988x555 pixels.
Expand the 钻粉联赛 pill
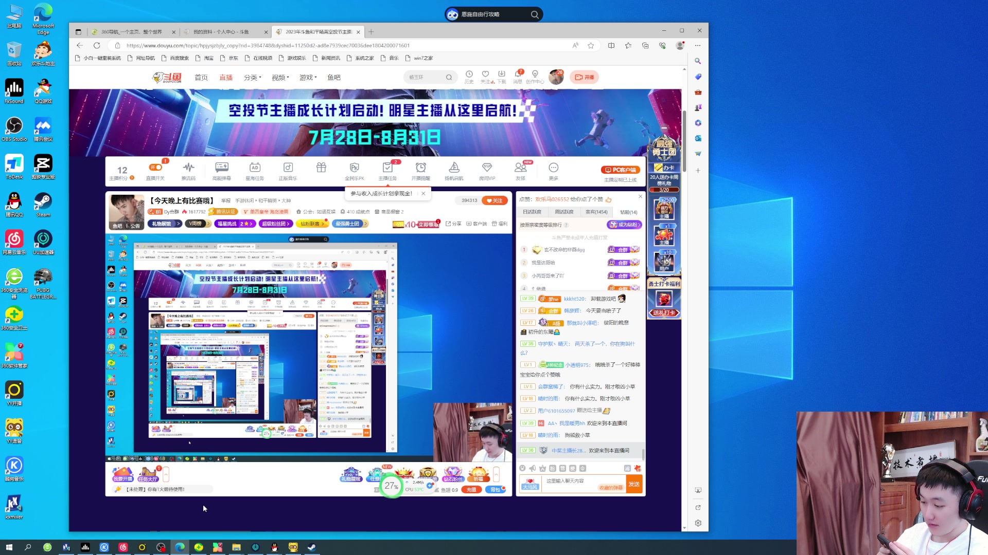pyautogui.click(x=312, y=224)
